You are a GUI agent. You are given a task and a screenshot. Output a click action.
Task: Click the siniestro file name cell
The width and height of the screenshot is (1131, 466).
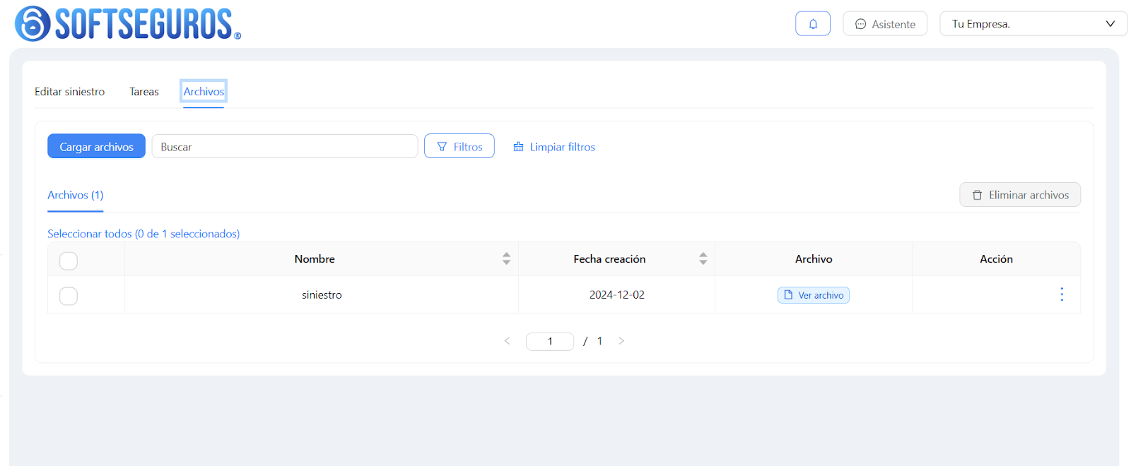click(322, 295)
